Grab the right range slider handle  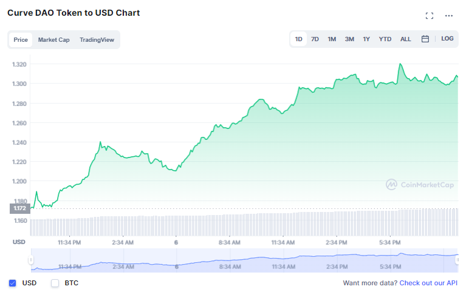[x=457, y=260]
